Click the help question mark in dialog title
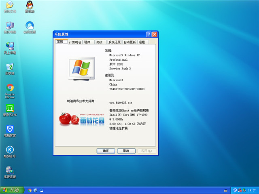The image size is (259, 194). [x=149, y=34]
